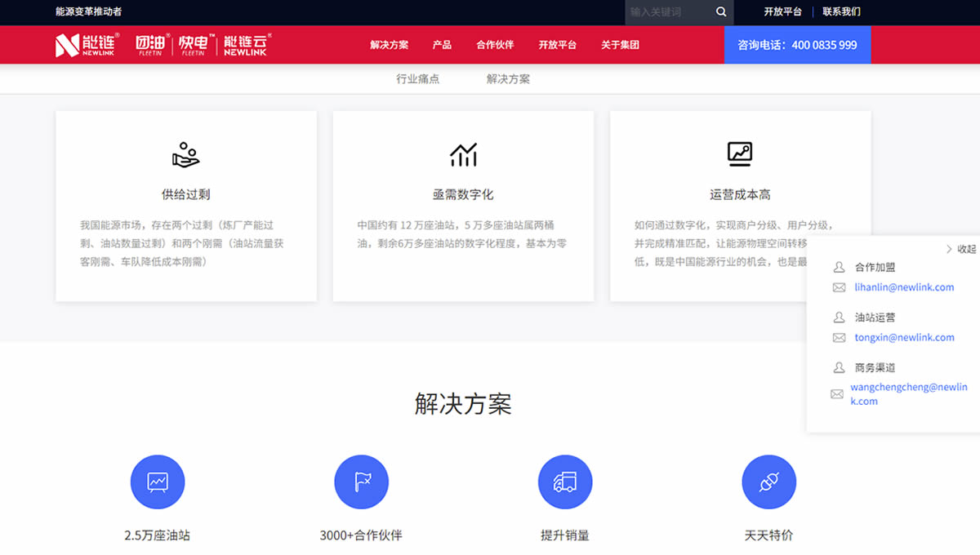The height and width of the screenshot is (555, 980).
Task: Focus the keyword search input field
Action: pos(666,12)
